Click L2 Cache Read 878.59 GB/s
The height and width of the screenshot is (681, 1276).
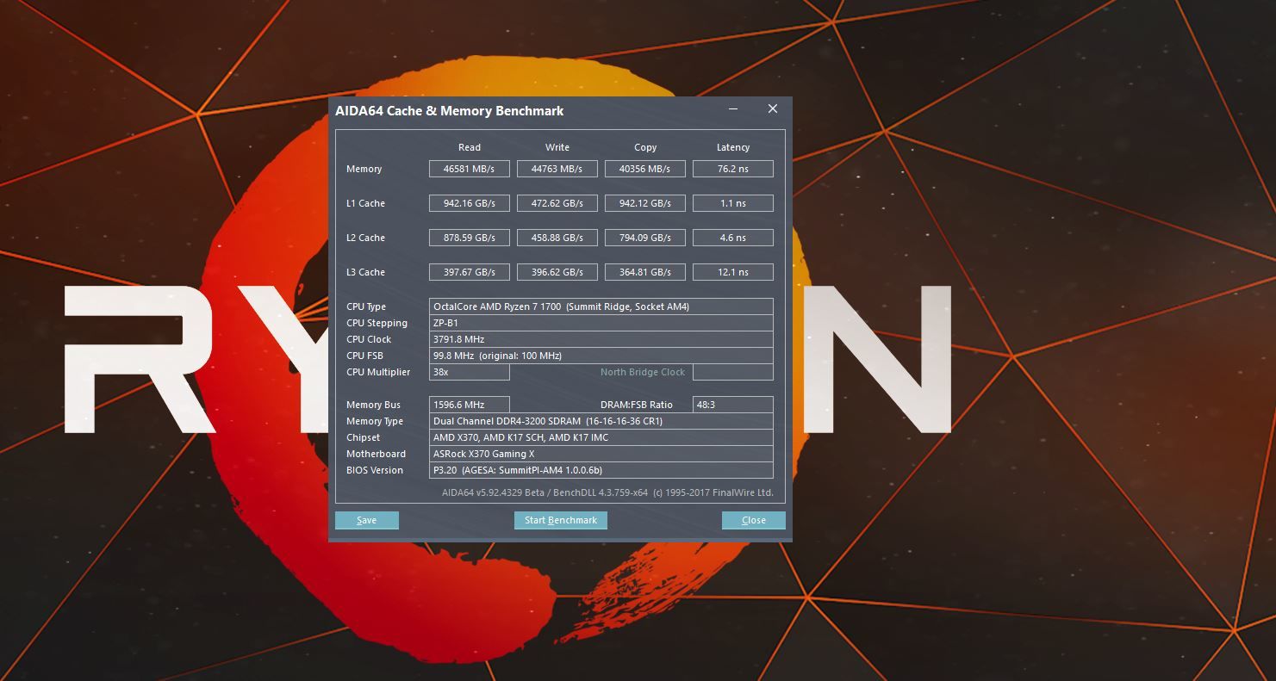point(470,238)
